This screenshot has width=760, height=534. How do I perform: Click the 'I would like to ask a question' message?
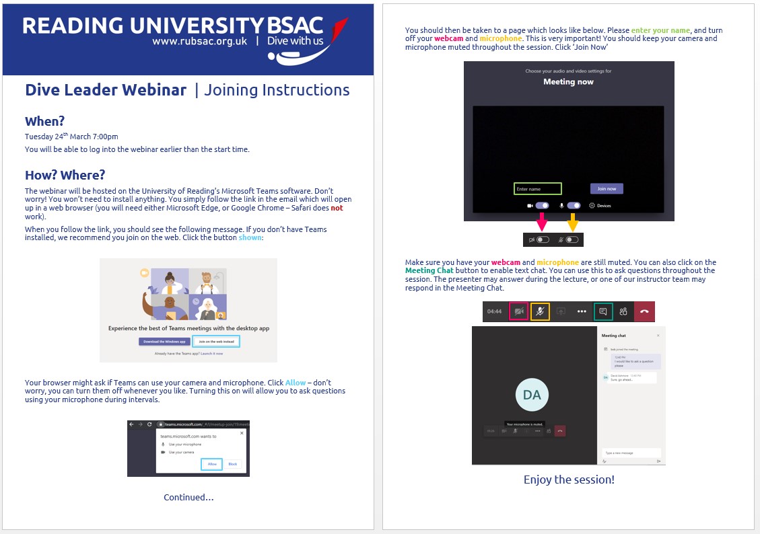click(635, 362)
